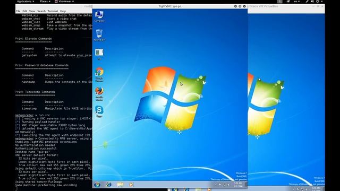Maximize the TightVNC: gio-pc window
The image size is (340, 191).
point(240,6)
